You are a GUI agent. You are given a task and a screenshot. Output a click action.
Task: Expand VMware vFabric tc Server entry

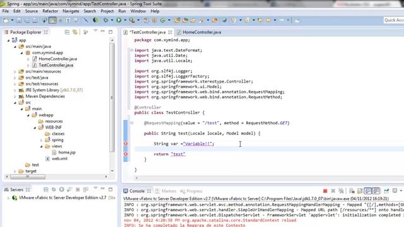click(x=8, y=198)
